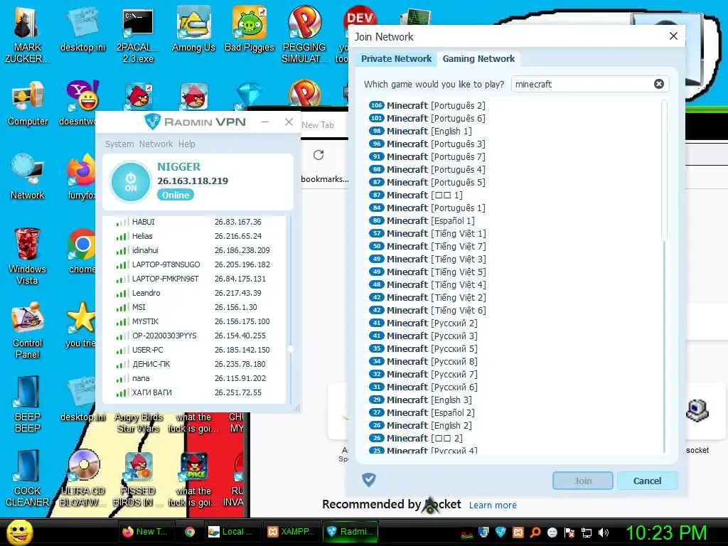728x546 pixels.
Task: Select Minecraft [Русский 2] network
Action: point(423,323)
